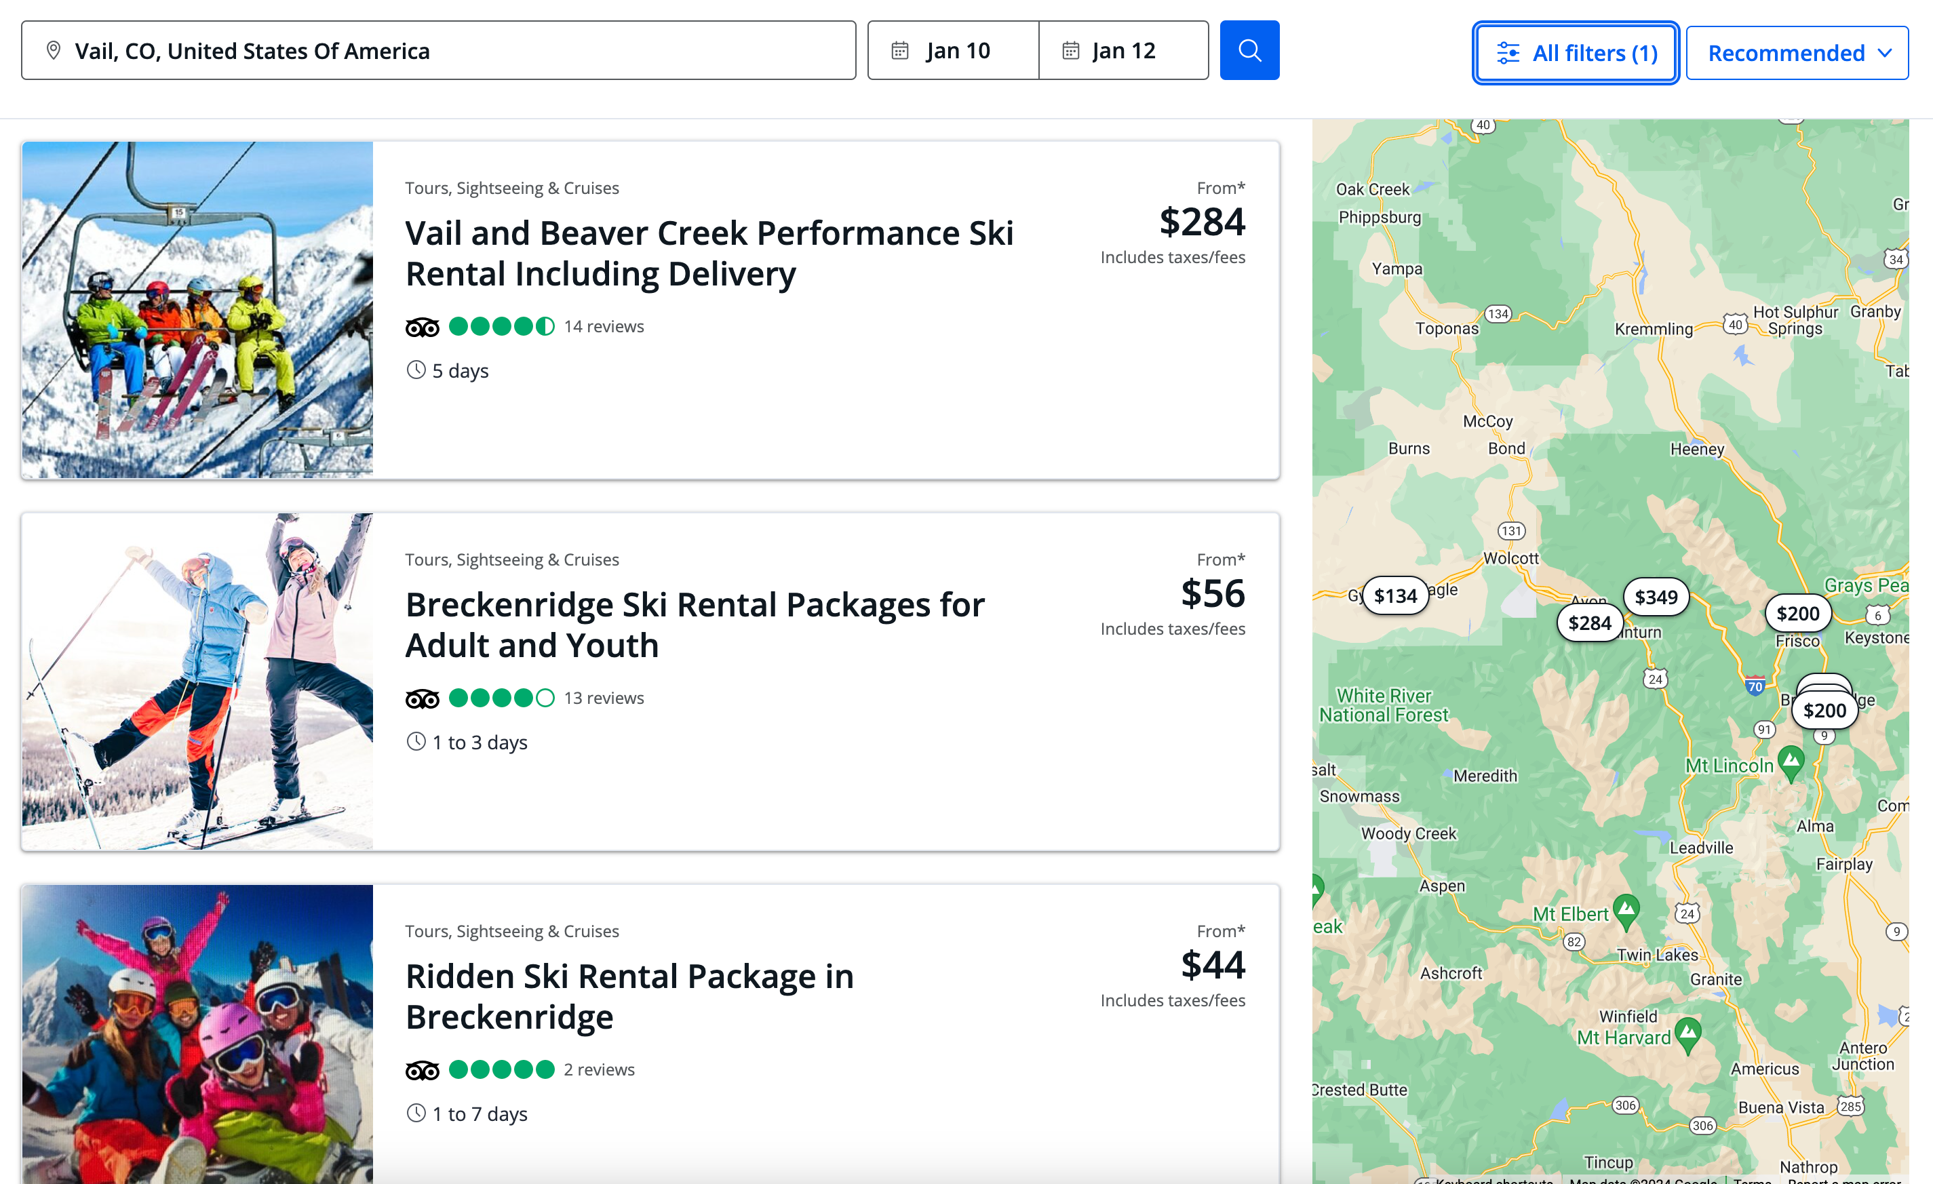Click Tripadvisor owl logo on Breckenridge rental listing
The width and height of the screenshot is (1933, 1184).
(422, 698)
